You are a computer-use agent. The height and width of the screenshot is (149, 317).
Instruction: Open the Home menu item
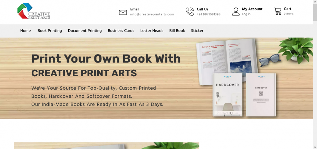tap(25, 31)
